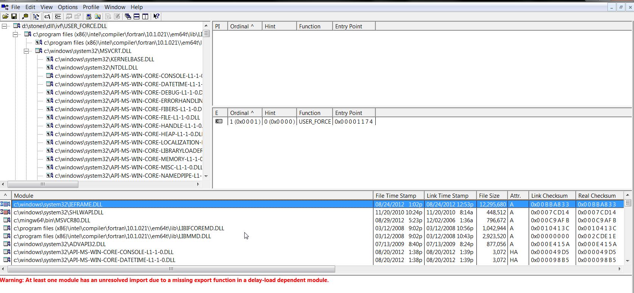Open the System Information toolbar icon
The height and width of the screenshot is (293, 634).
(88, 16)
